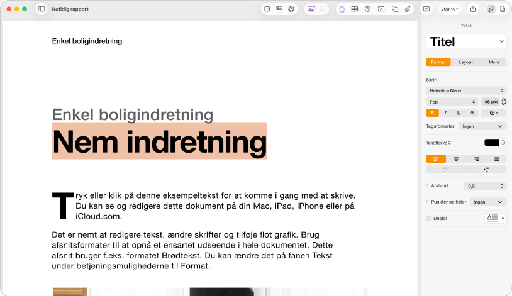512x296 pixels.
Task: Switch to the Layout tab
Action: (x=465, y=62)
